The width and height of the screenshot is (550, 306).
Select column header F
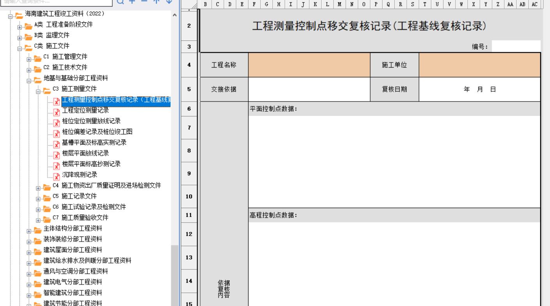pos(254,4)
